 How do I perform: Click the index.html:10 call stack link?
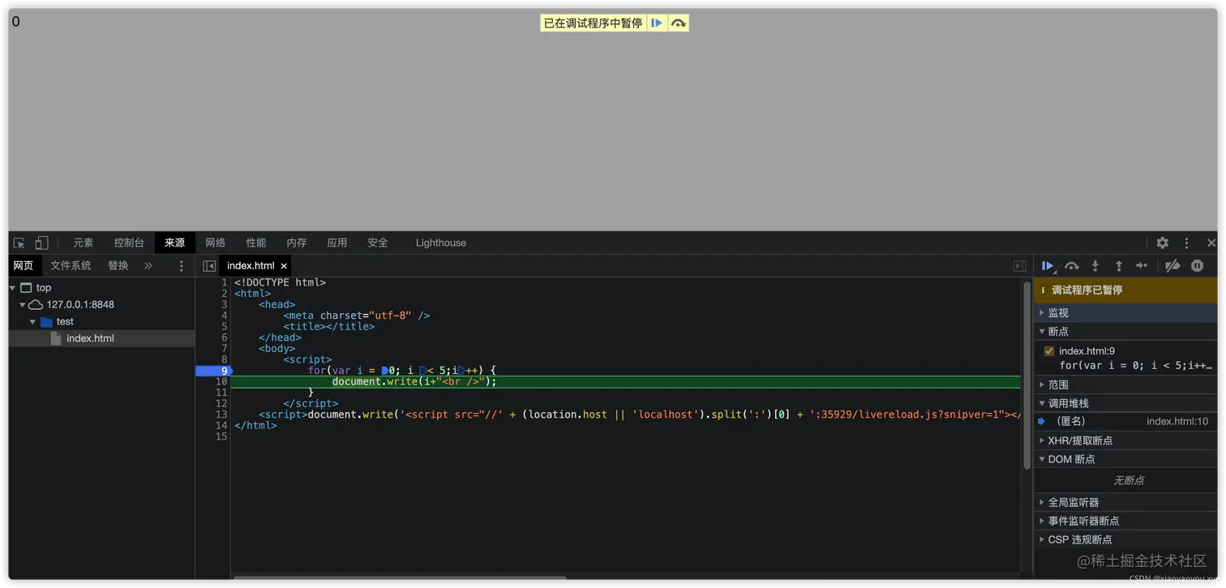(x=1177, y=422)
